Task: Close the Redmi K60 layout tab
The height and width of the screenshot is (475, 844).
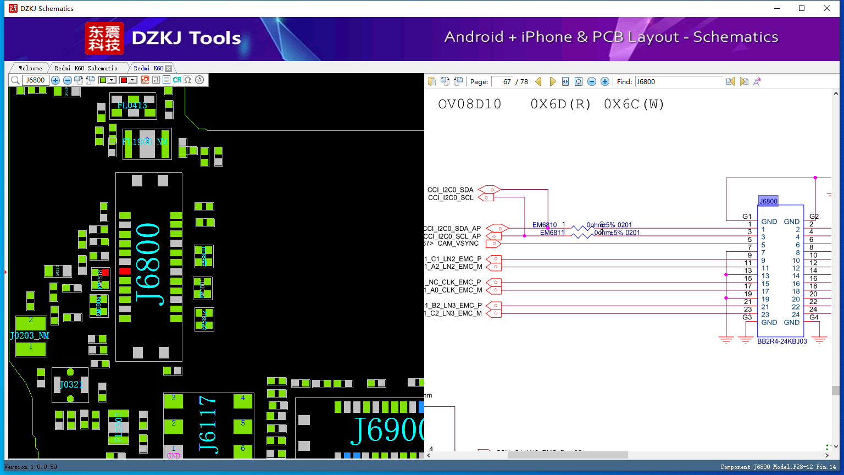Action: pyautogui.click(x=169, y=68)
